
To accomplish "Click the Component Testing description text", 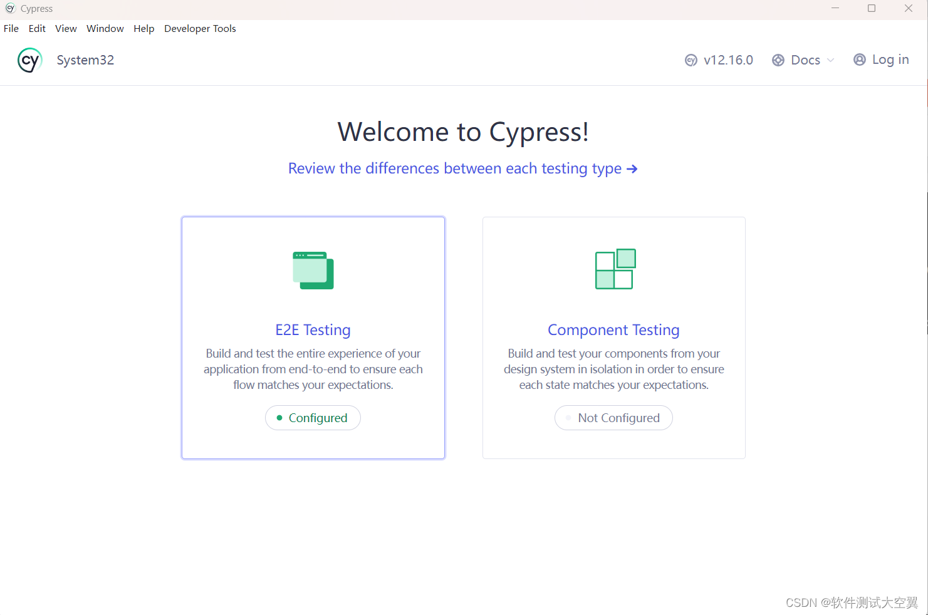I will [614, 370].
